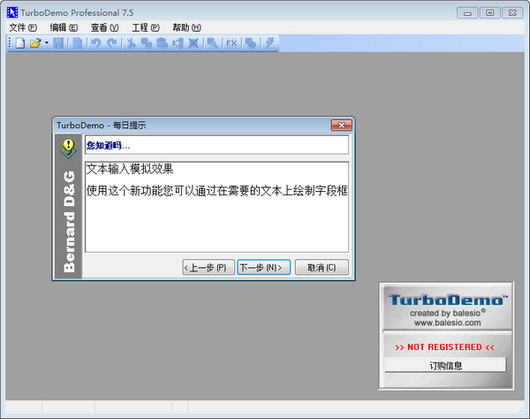530x419 pixels.
Task: Open the 工程 (P) menu
Action: pos(146,27)
